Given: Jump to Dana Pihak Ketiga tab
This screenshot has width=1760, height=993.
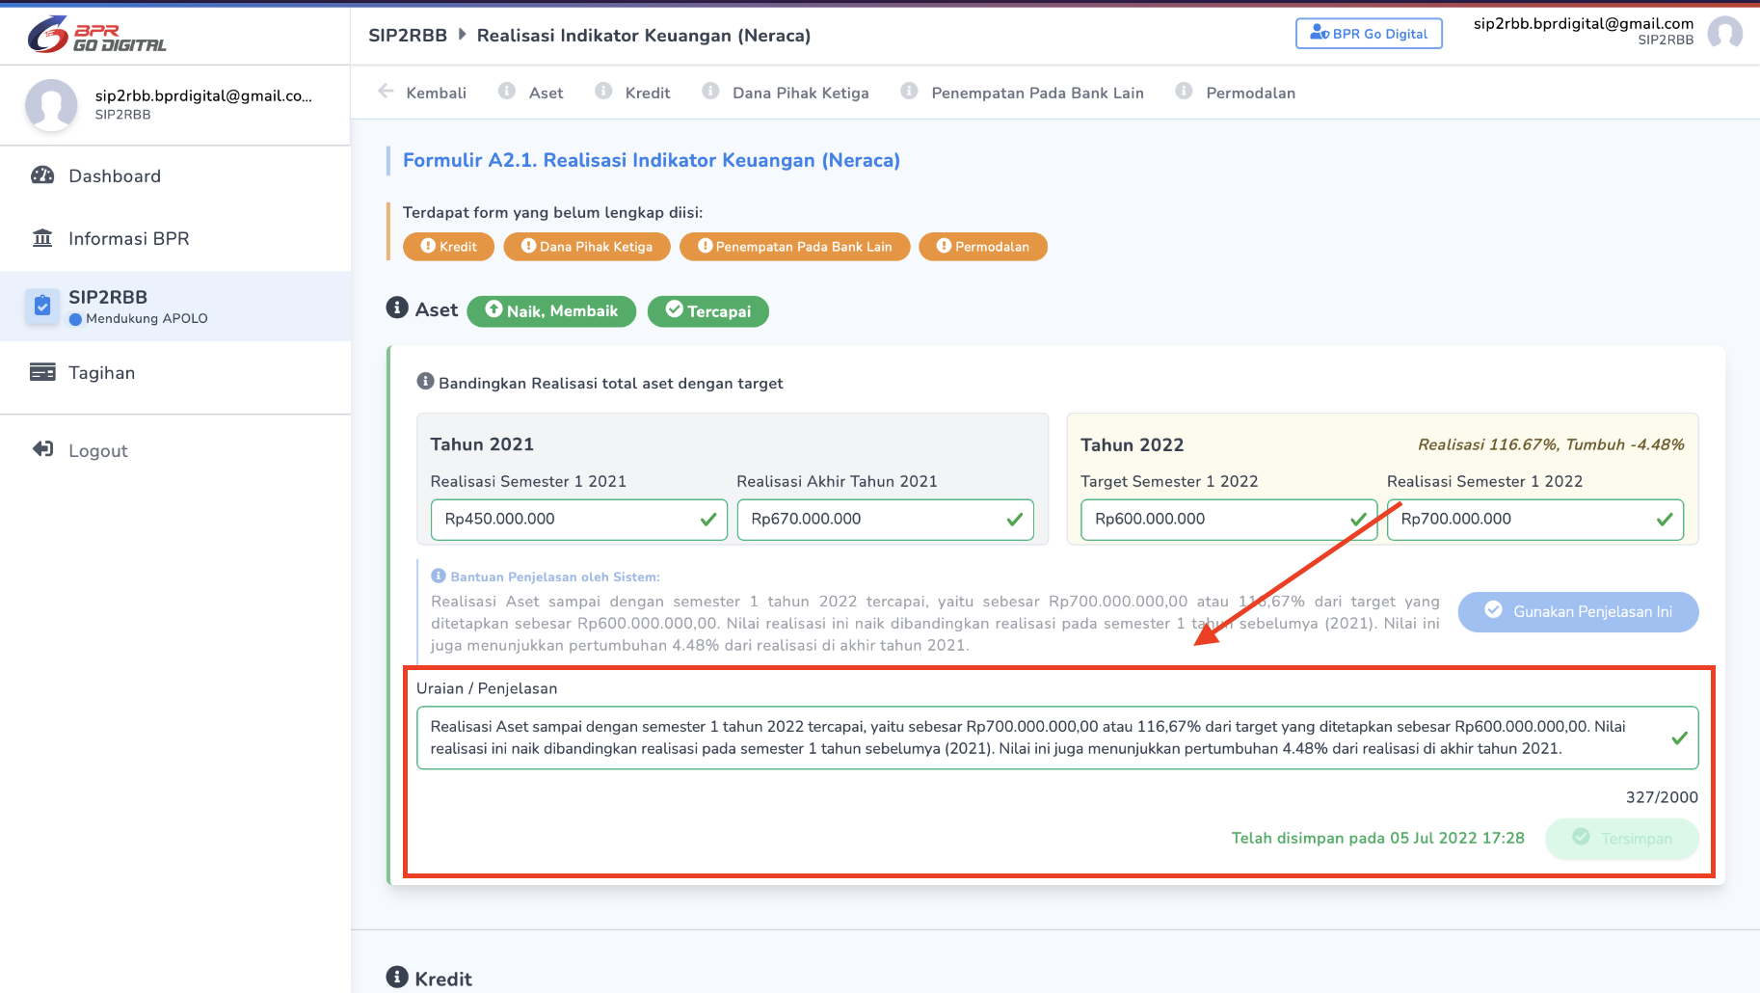Looking at the screenshot, I should [x=800, y=93].
